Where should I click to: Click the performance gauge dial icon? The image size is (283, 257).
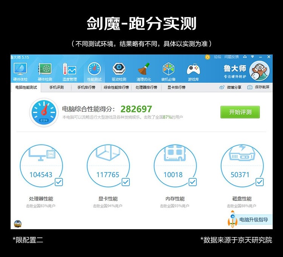[44, 112]
